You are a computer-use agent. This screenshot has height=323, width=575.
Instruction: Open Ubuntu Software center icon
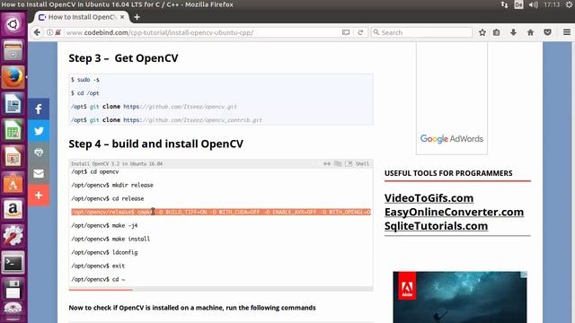tap(13, 183)
